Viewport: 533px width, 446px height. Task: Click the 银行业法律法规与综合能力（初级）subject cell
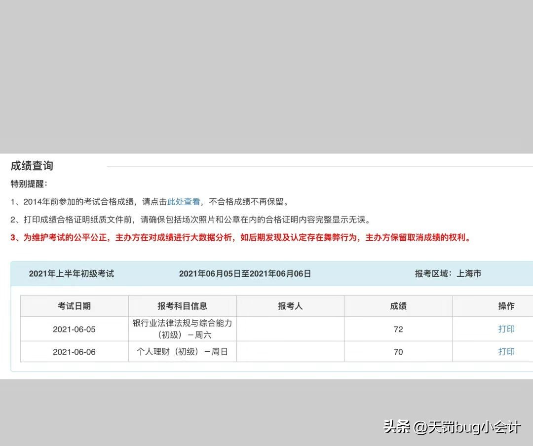[x=182, y=329]
